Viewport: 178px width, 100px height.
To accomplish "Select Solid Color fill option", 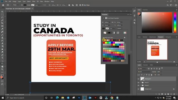I will (109, 33).
